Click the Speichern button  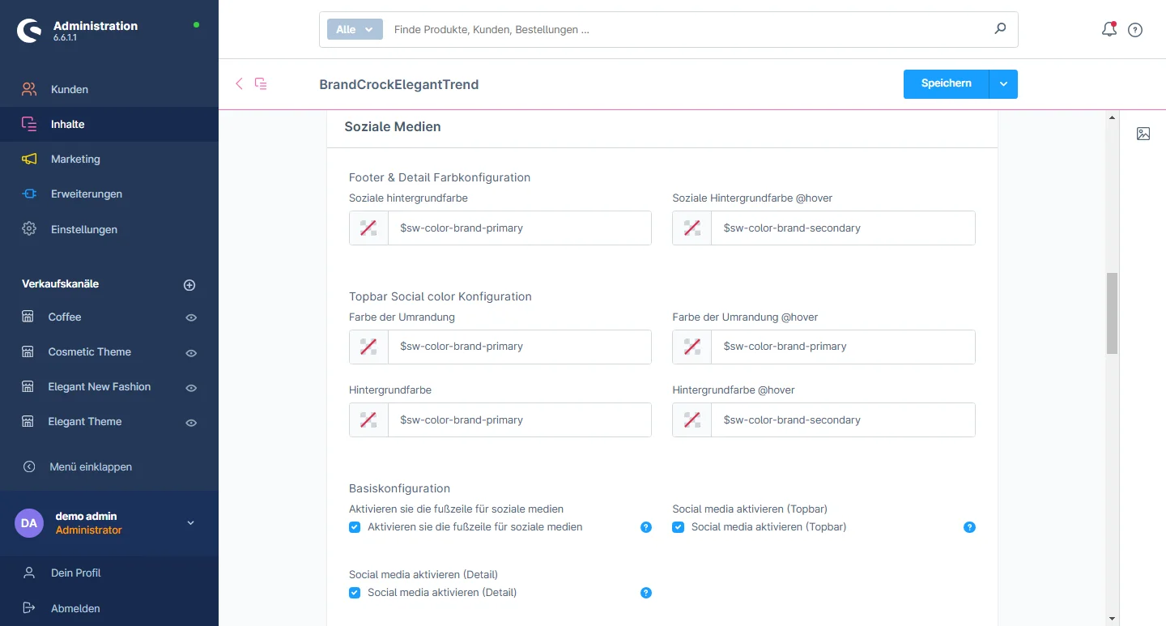(x=946, y=84)
